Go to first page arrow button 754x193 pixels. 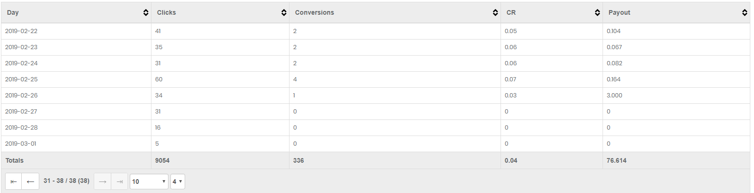click(13, 182)
